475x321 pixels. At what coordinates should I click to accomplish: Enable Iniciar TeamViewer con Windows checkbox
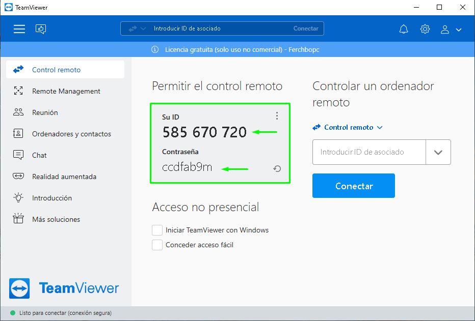157,230
